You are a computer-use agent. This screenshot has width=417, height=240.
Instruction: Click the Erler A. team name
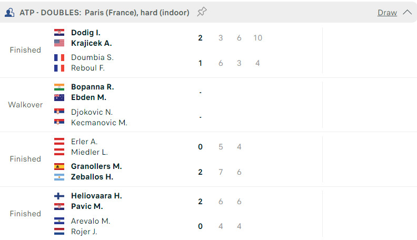[84, 142]
